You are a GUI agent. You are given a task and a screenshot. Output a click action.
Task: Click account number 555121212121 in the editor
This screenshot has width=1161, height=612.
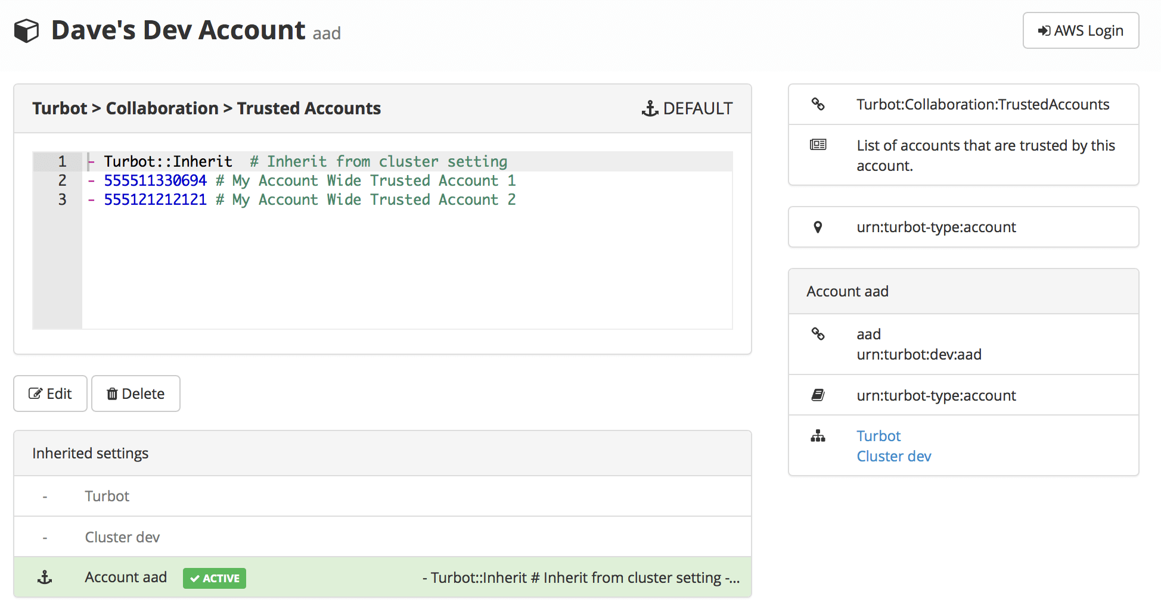[156, 199]
